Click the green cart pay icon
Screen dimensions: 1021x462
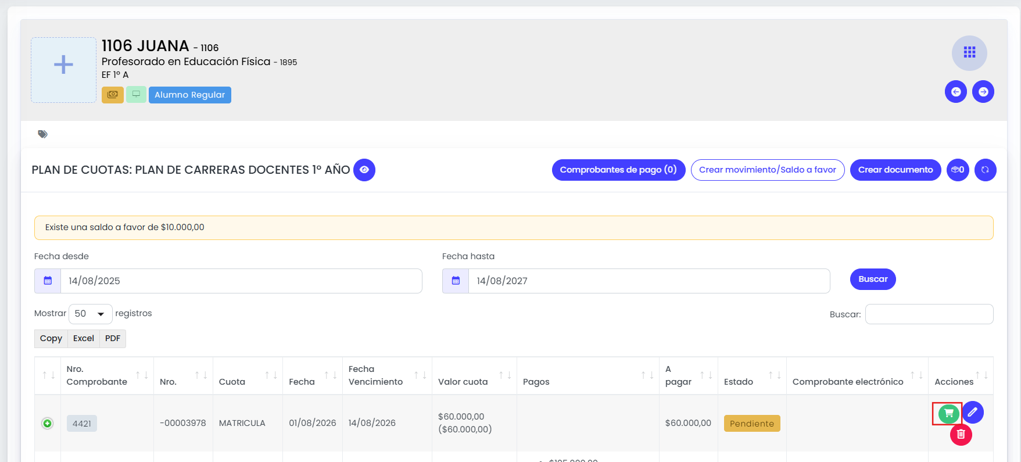pyautogui.click(x=948, y=413)
